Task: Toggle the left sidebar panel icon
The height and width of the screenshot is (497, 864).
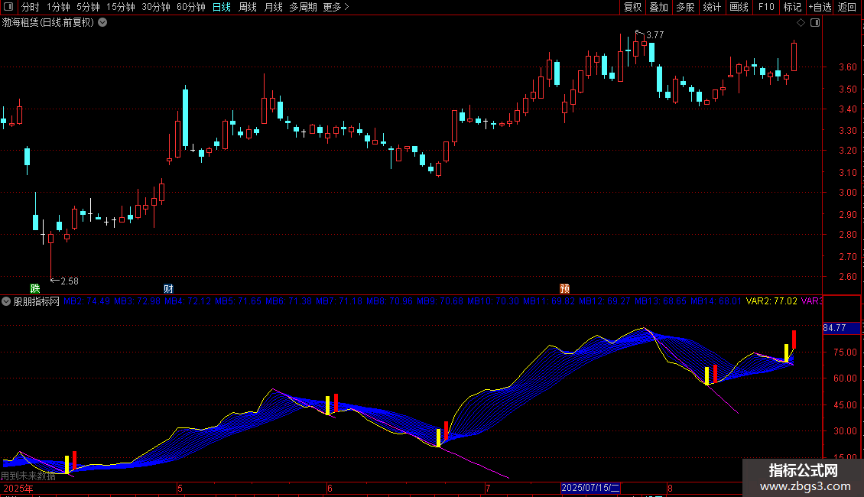Action: pos(8,7)
